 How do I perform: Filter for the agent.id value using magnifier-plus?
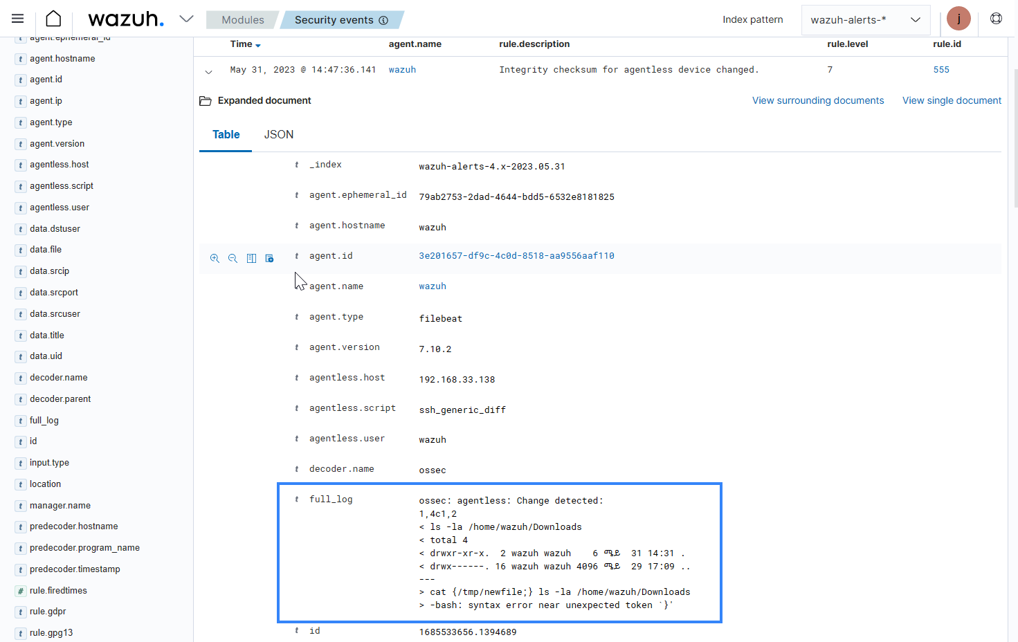[215, 258]
